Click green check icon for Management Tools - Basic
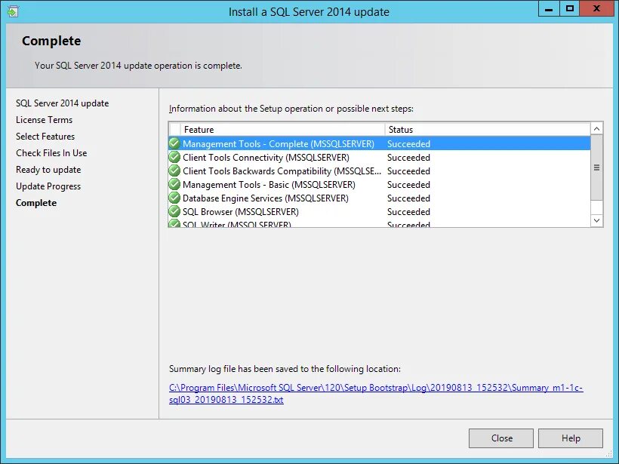The height and width of the screenshot is (464, 619). [174, 185]
